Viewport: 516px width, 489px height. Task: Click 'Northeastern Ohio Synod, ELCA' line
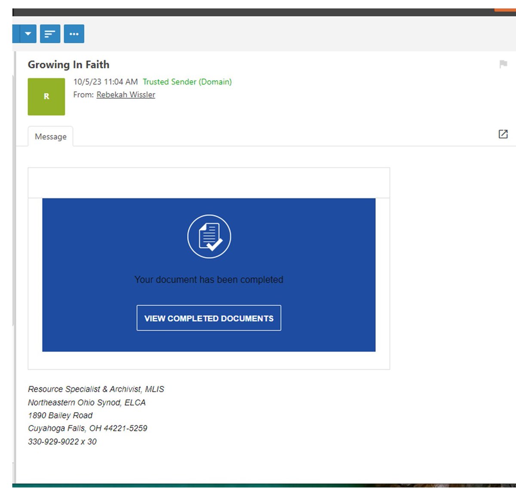click(87, 402)
